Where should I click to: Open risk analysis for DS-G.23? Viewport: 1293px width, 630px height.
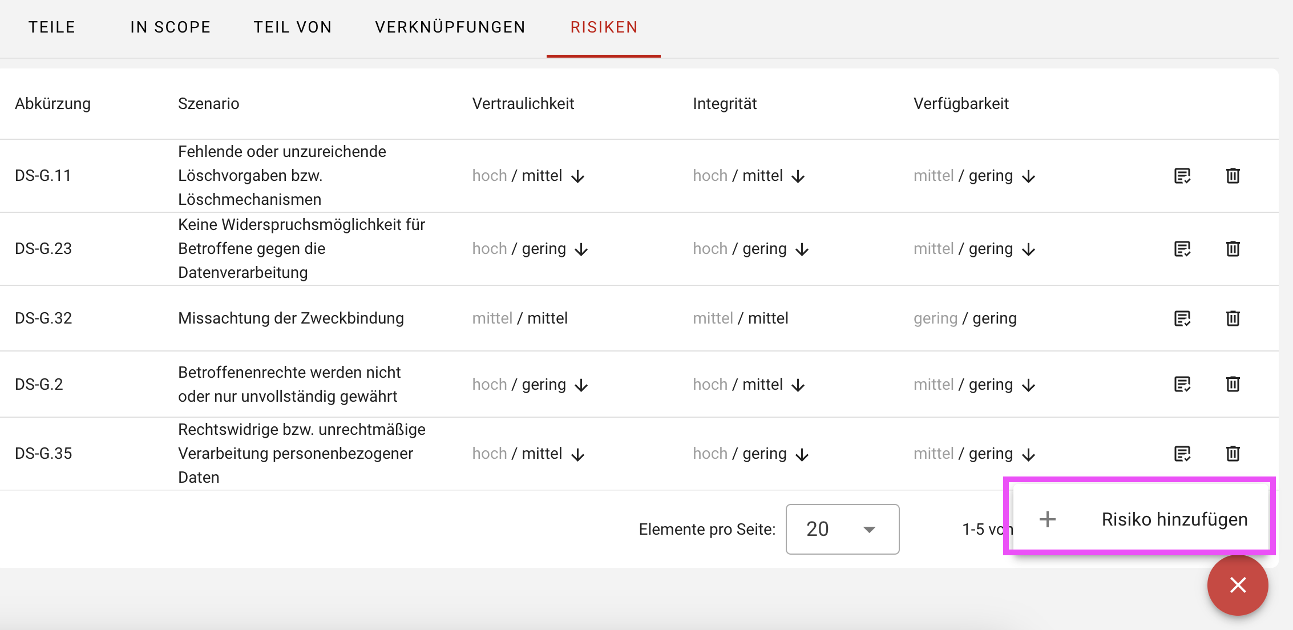(1182, 249)
